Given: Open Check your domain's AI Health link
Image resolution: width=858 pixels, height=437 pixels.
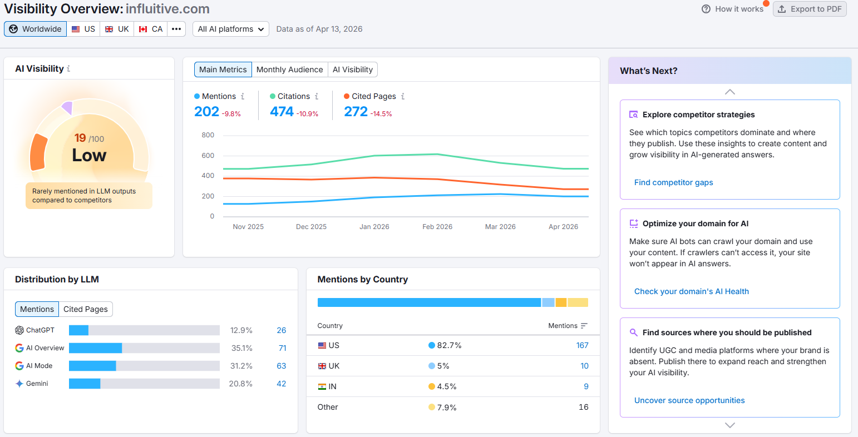Looking at the screenshot, I should pyautogui.click(x=692, y=291).
